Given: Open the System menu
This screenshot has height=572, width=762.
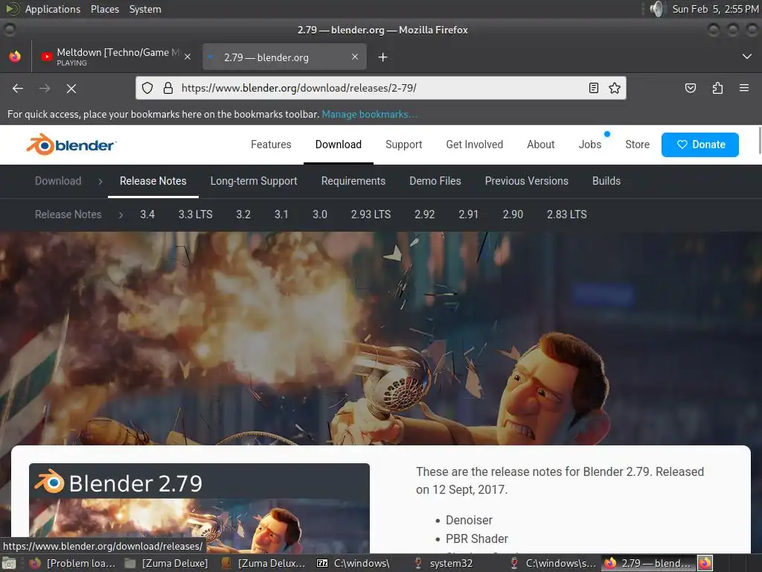Looking at the screenshot, I should (145, 9).
